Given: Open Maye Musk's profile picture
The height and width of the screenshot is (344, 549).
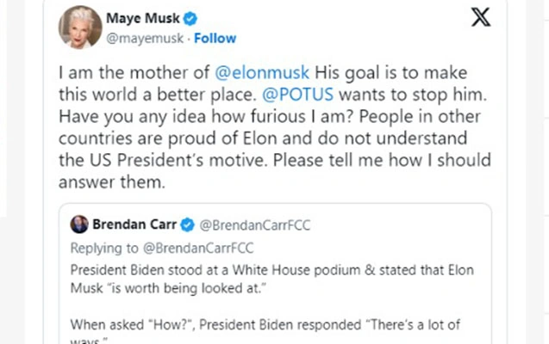Looking at the screenshot, I should [x=80, y=28].
